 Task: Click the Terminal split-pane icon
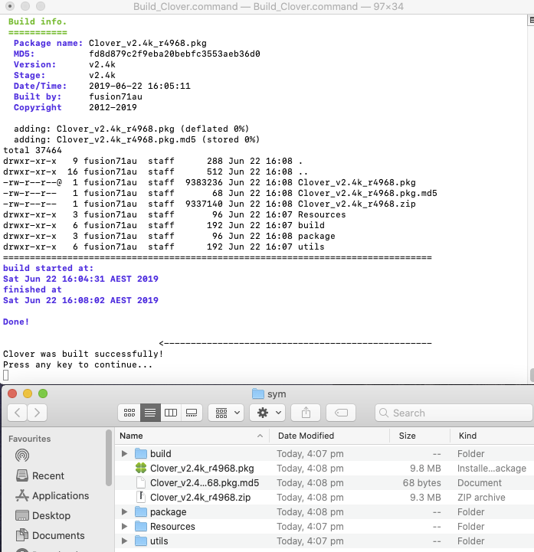531,20
